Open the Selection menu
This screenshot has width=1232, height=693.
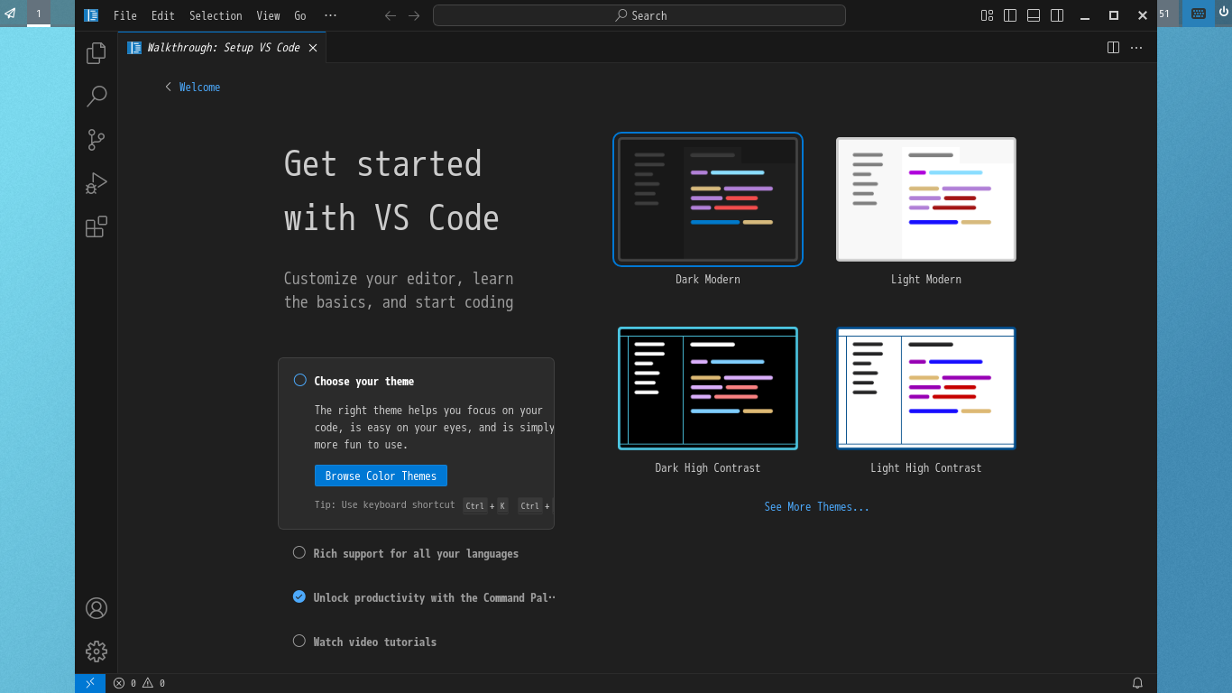pos(216,15)
